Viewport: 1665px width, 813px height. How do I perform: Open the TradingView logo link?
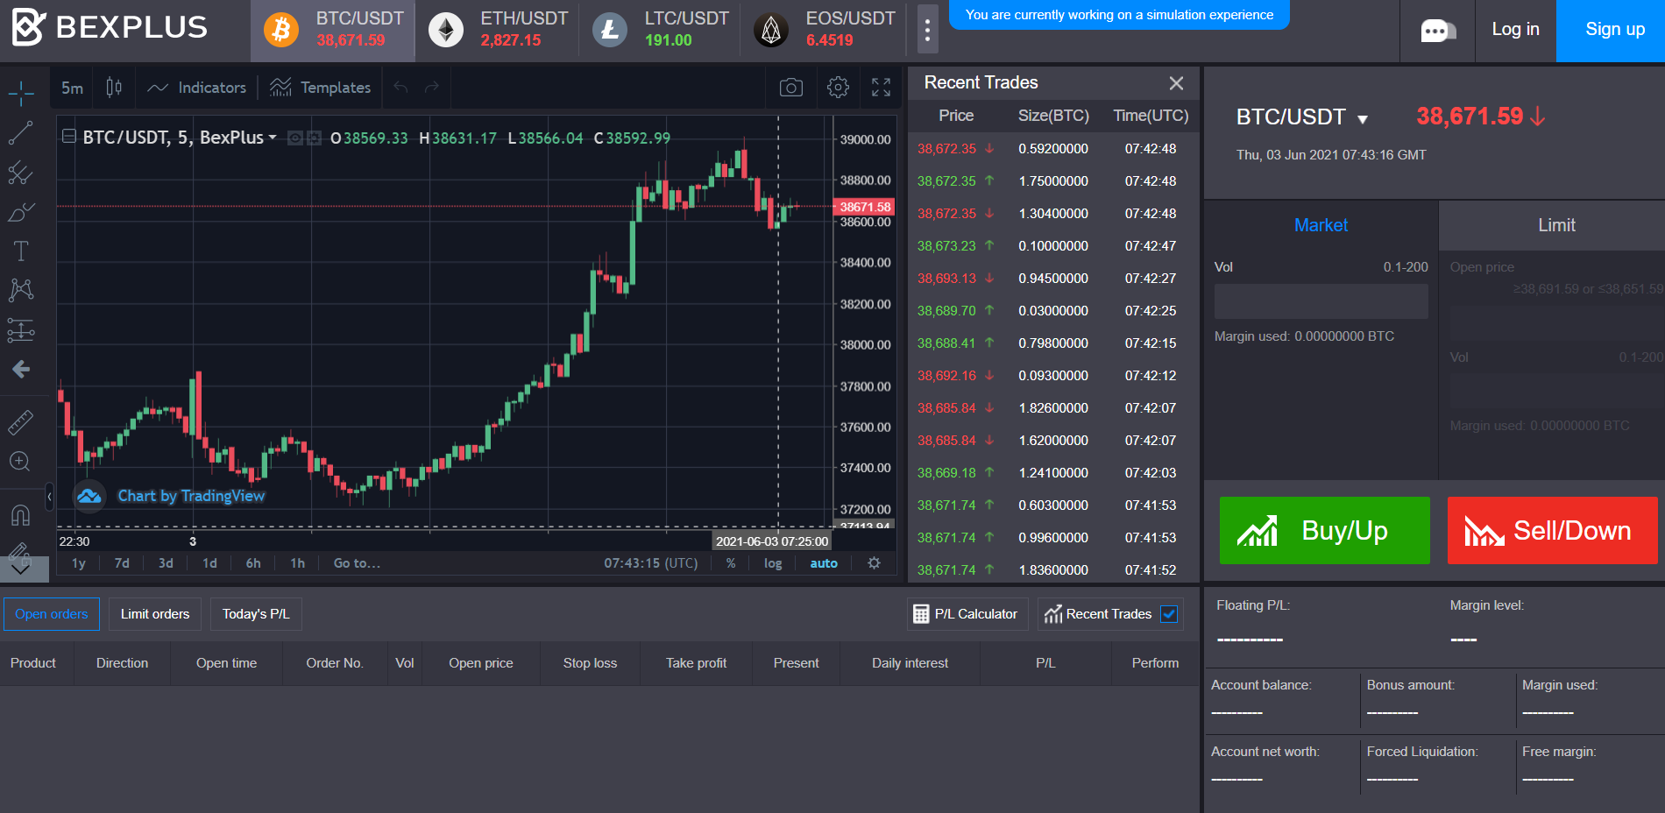[x=89, y=496]
